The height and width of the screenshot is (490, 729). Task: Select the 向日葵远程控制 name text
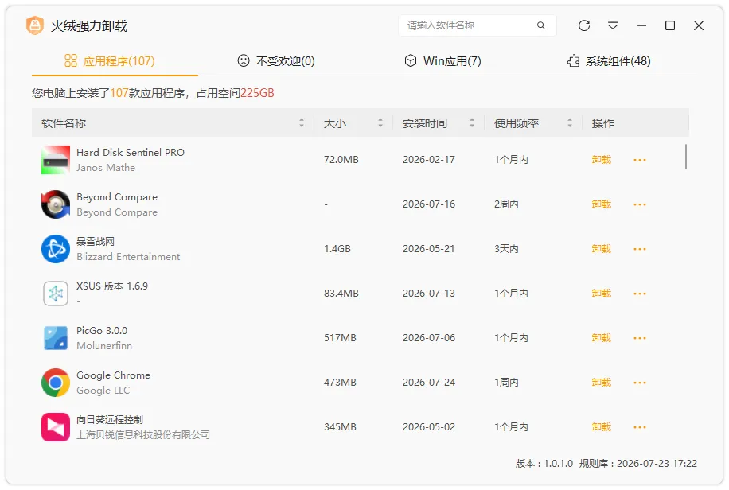click(x=110, y=419)
